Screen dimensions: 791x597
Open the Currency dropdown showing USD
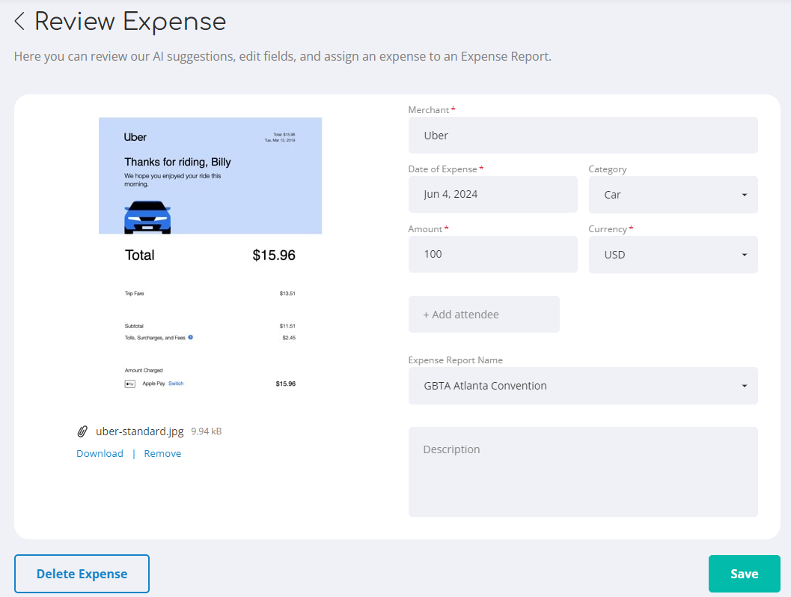coord(673,254)
